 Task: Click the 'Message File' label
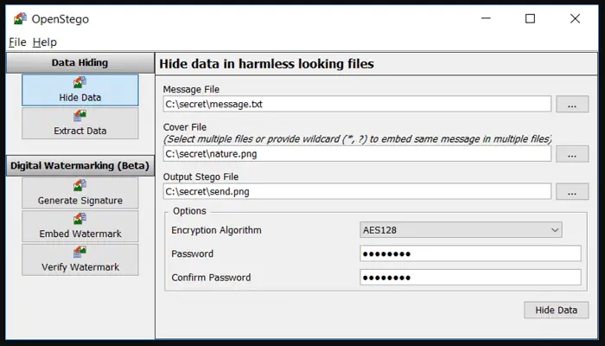click(191, 89)
